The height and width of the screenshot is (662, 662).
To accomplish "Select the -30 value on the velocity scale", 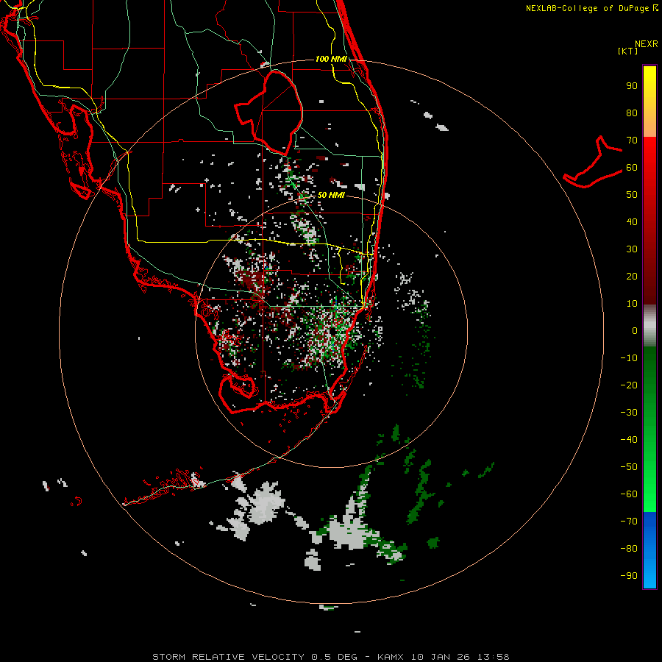I will 629,413.
